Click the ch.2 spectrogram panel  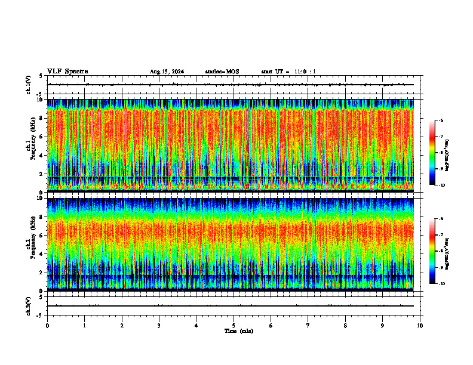pyautogui.click(x=231, y=245)
